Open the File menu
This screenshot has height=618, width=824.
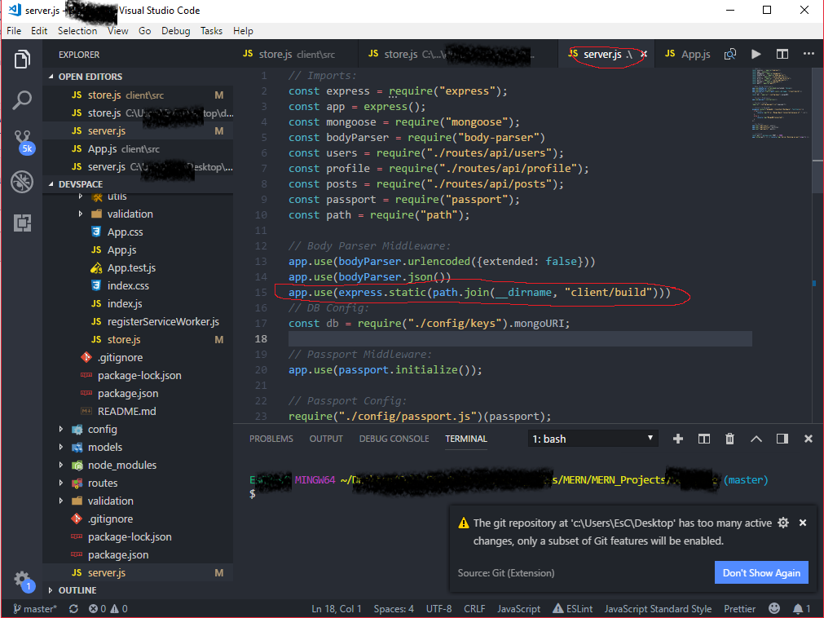(x=14, y=31)
